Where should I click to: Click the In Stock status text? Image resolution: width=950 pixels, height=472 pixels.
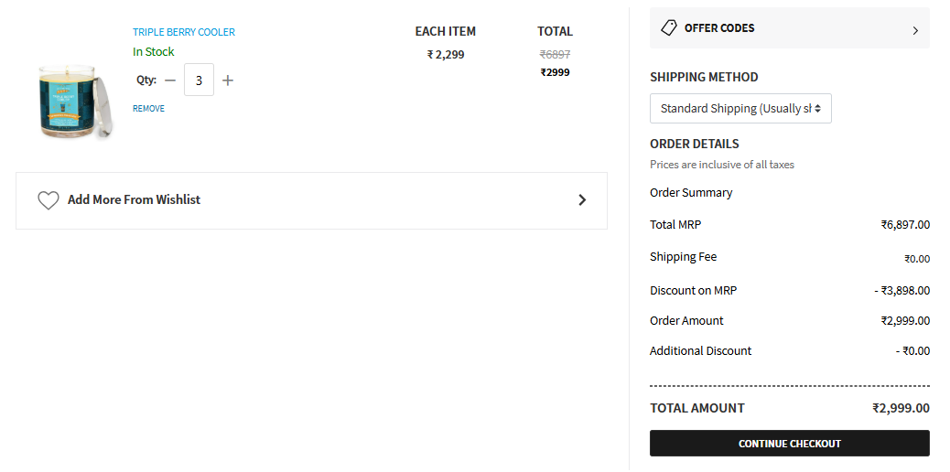[x=153, y=52]
